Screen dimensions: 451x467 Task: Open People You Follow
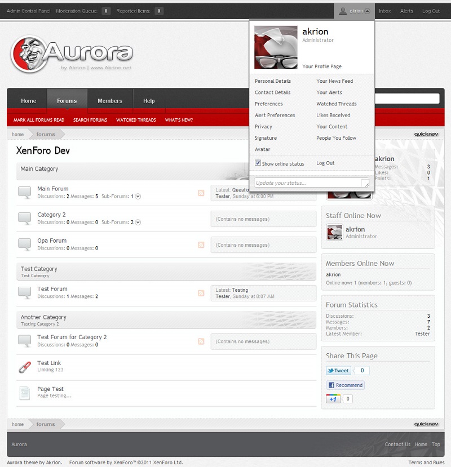[x=336, y=138]
